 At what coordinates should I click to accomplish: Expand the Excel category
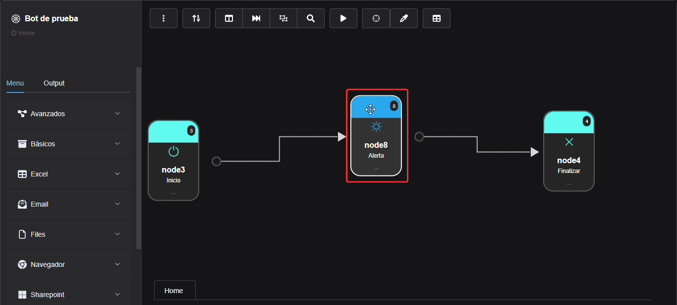tap(68, 174)
